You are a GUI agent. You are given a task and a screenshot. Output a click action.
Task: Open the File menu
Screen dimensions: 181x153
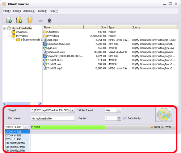coord(7,11)
